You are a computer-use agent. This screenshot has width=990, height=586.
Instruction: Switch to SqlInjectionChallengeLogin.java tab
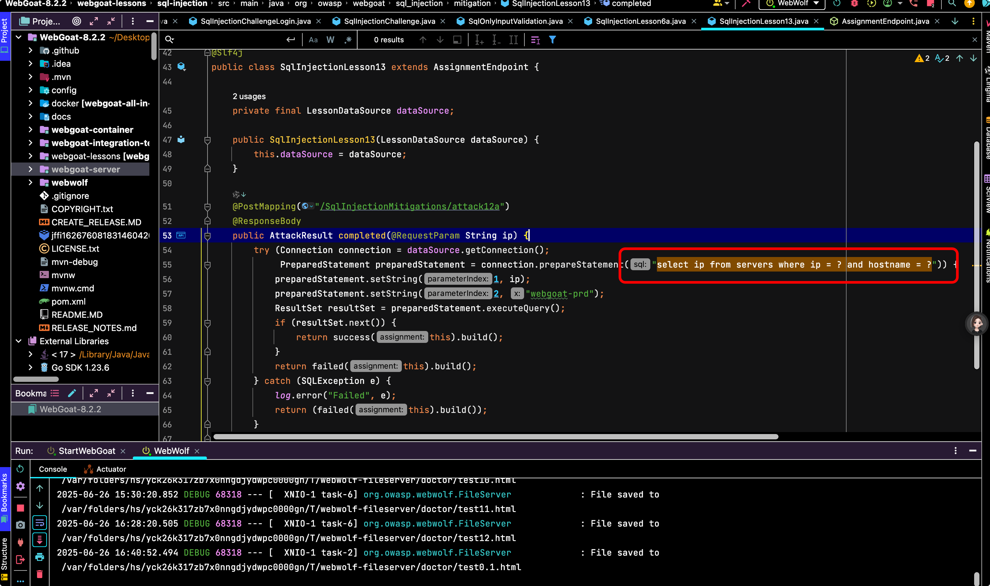(255, 21)
